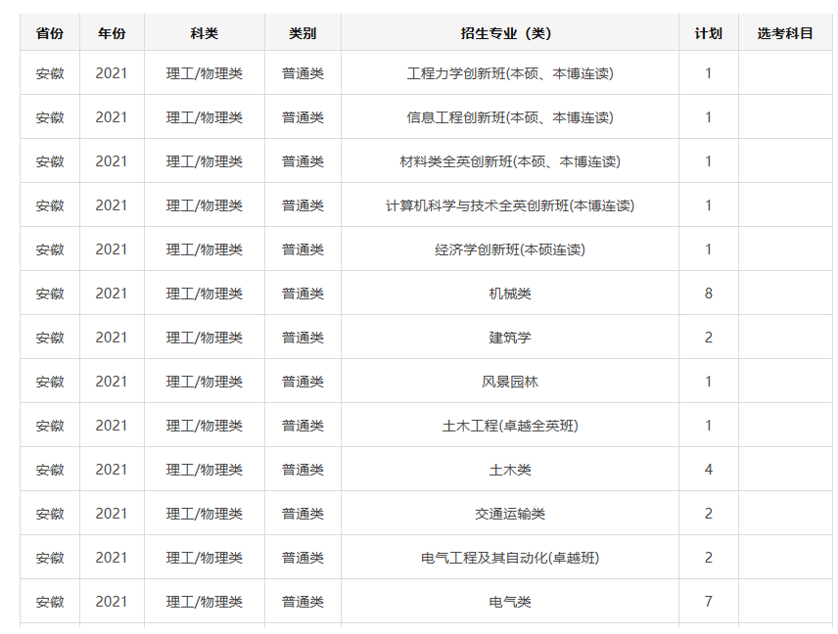
Task: Click the 选考科目 column header
Action: click(x=785, y=33)
